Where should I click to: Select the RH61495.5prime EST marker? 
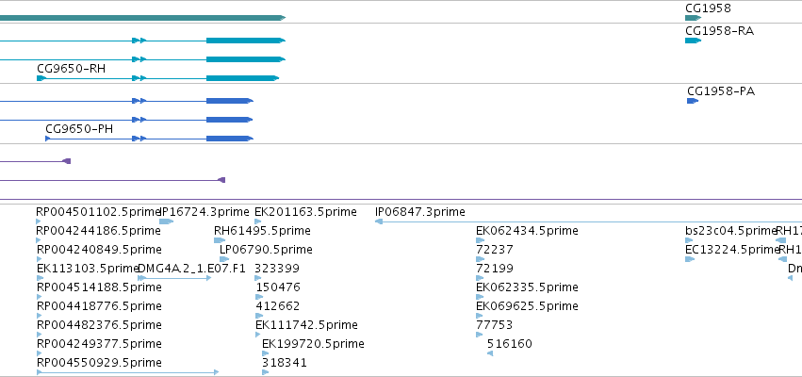point(220,240)
